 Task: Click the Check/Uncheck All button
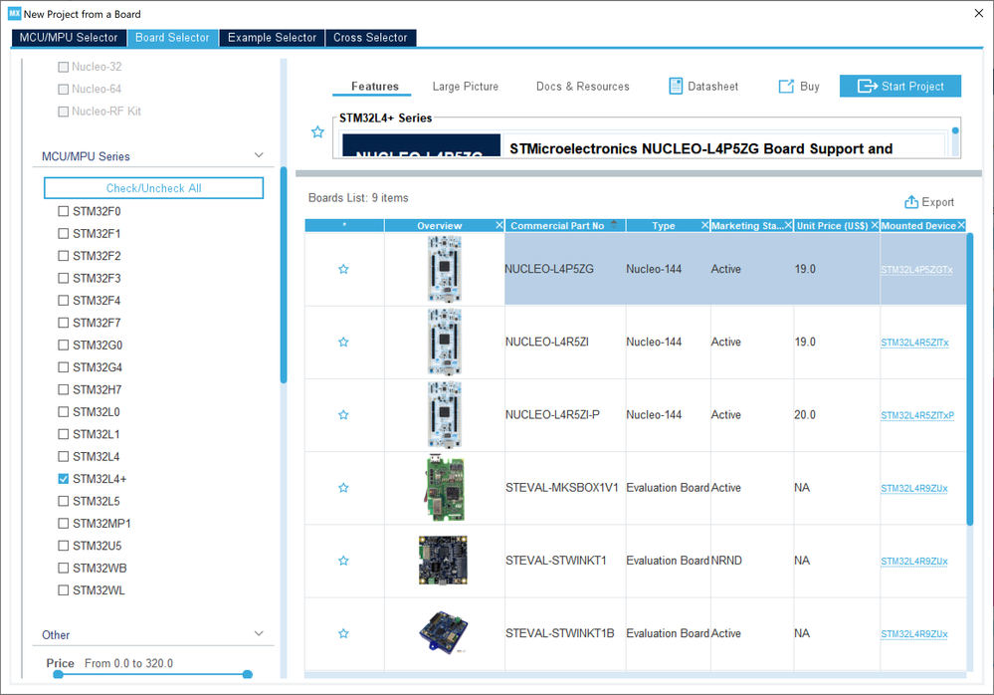pos(153,188)
